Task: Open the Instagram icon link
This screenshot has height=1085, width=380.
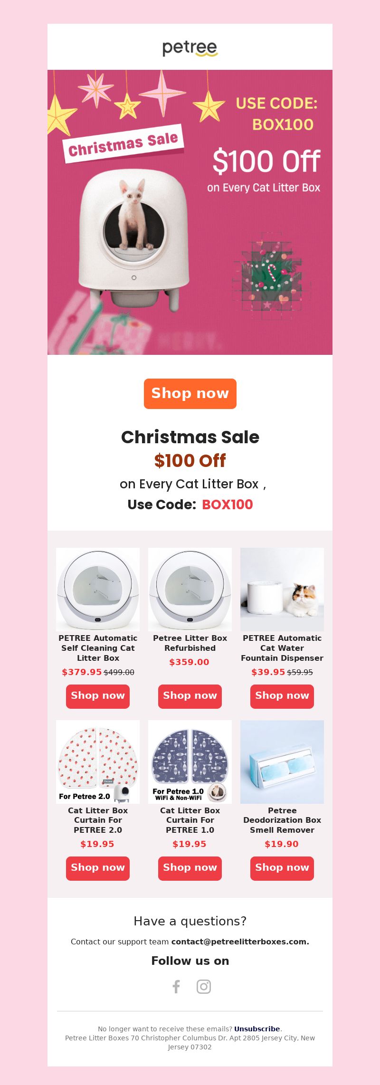Action: pyautogui.click(x=204, y=987)
